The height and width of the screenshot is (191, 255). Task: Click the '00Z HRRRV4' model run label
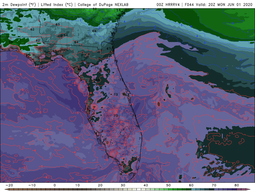click(x=168, y=4)
